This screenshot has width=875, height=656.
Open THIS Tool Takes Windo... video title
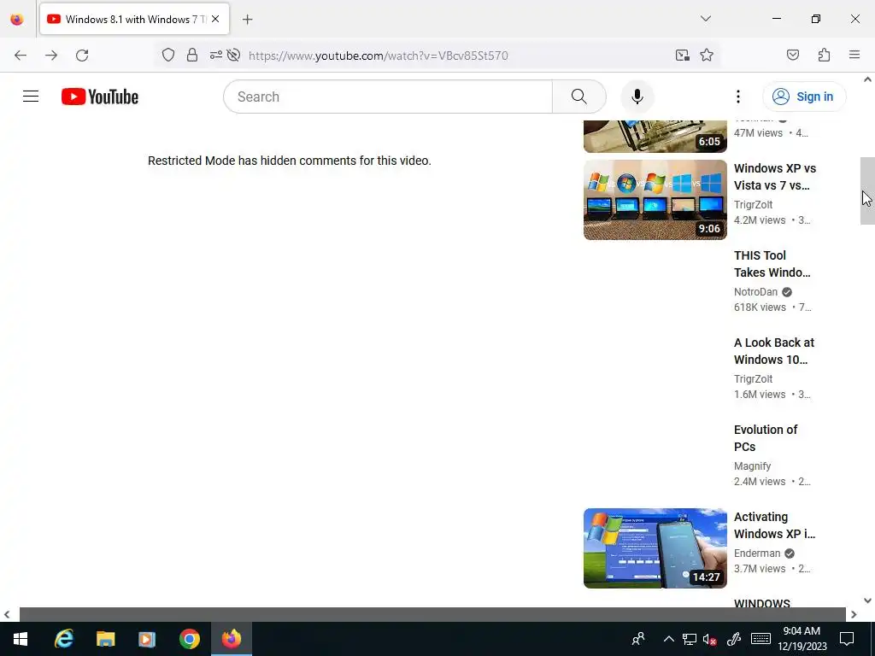pyautogui.click(x=772, y=264)
